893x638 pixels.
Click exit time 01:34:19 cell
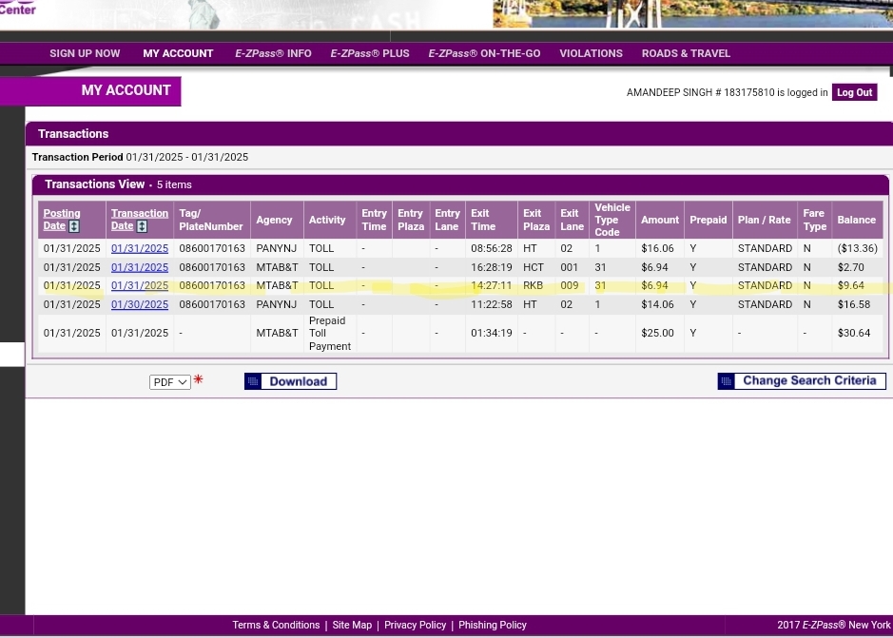(492, 333)
